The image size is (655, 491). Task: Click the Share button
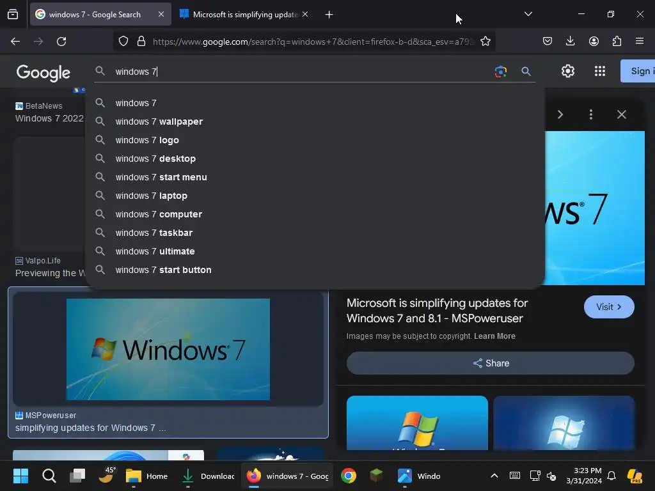491,363
